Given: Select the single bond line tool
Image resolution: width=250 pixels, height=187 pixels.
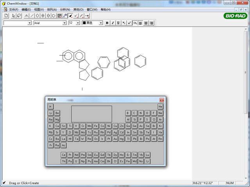Looking at the screenshot, I should (x=32, y=16).
